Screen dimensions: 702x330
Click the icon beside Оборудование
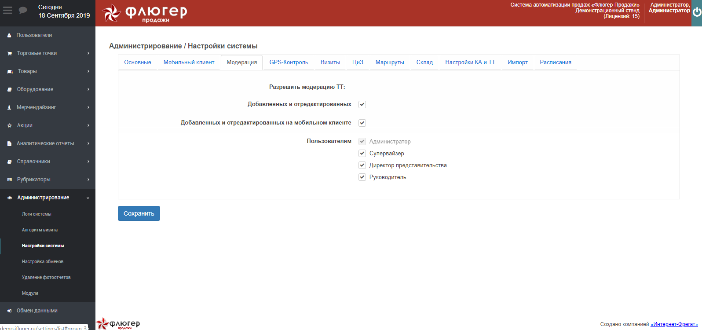[x=9, y=89]
